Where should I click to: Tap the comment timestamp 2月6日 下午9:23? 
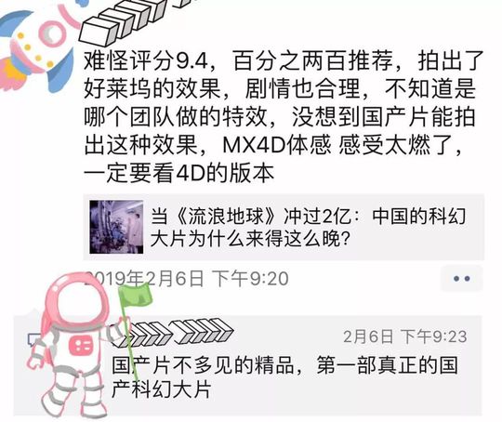pyautogui.click(x=405, y=336)
